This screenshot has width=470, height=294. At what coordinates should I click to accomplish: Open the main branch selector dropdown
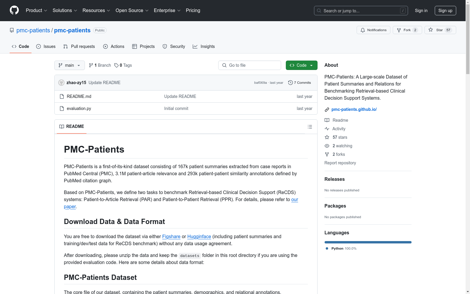(70, 65)
